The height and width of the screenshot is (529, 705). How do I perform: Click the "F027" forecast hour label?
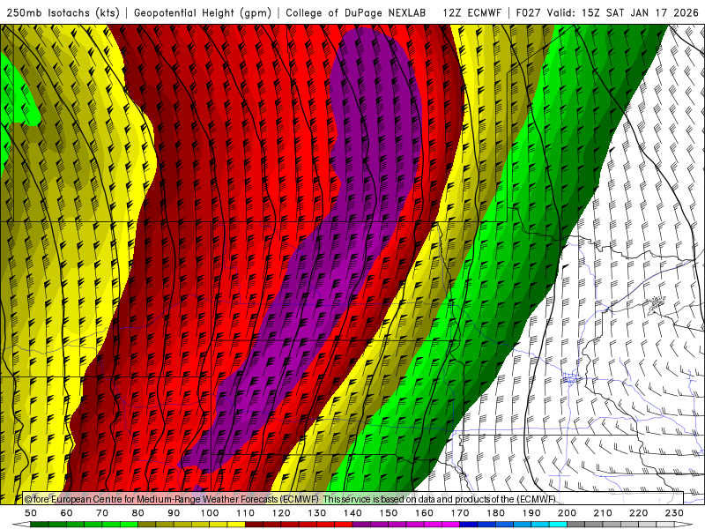[x=528, y=12]
